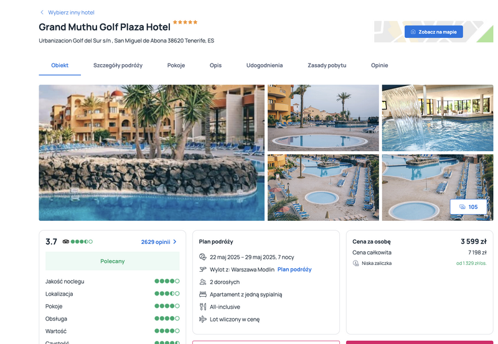Expand reviews with chevron next to 2629 opinii
The image size is (498, 344).
(175, 242)
